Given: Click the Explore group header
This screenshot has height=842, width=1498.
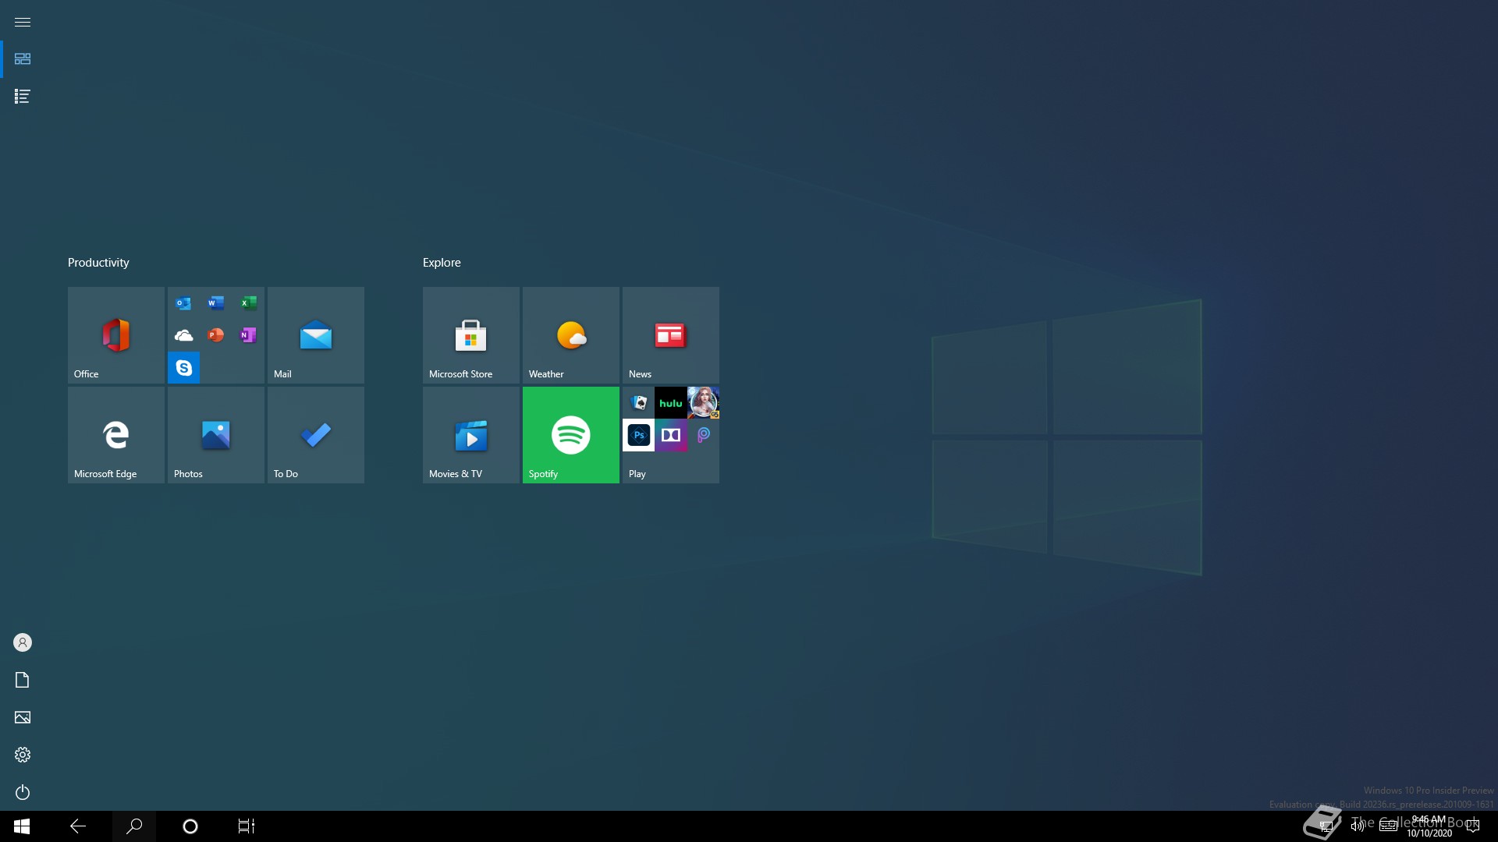Looking at the screenshot, I should coord(442,263).
